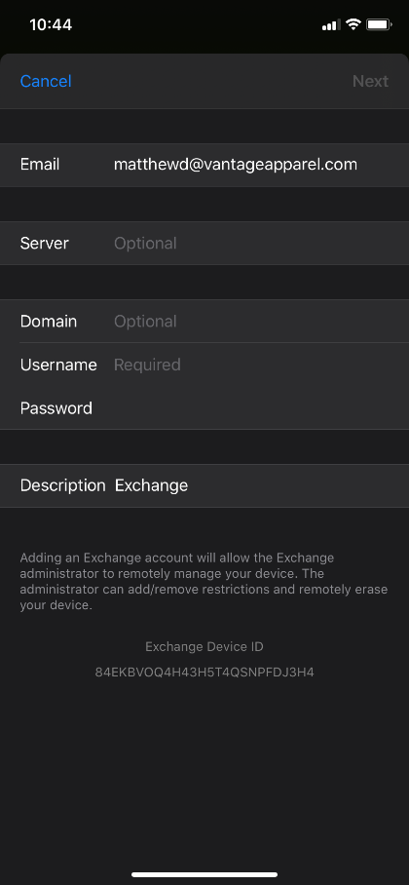Tap the Cancel button

[x=46, y=81]
